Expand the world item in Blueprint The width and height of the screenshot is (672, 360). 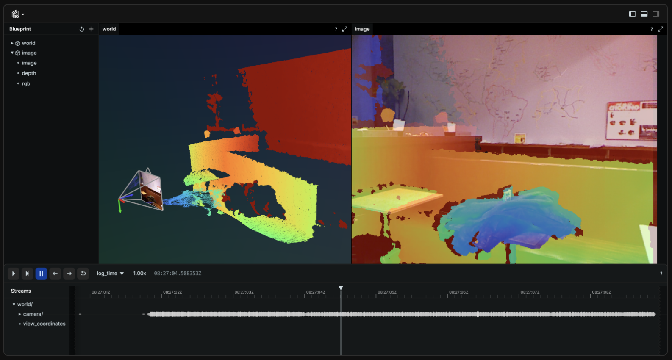(x=12, y=43)
